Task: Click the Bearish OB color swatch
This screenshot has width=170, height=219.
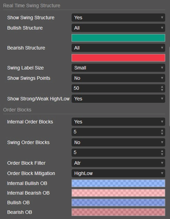Action: click(118, 212)
